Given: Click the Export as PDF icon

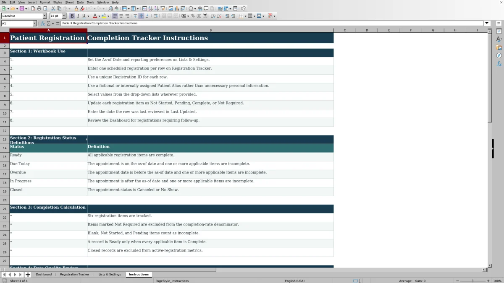Looking at the screenshot, I should point(34,8).
